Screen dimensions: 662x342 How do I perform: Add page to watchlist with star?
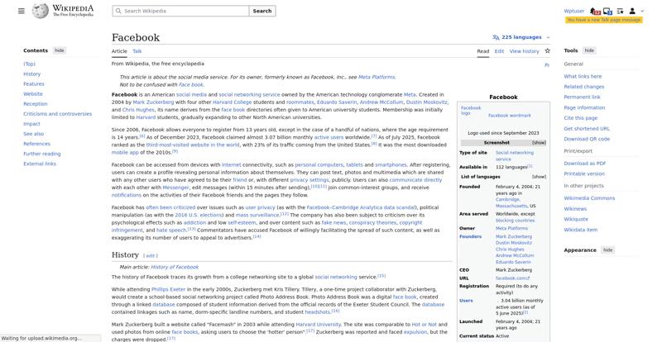tap(547, 51)
